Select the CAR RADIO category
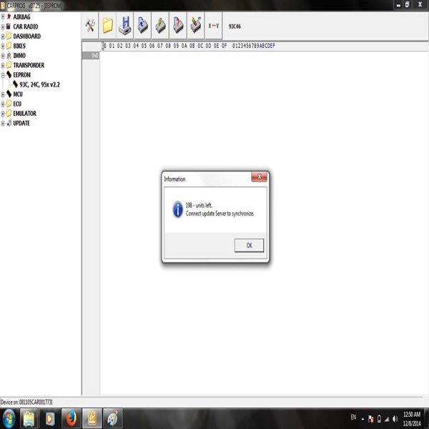 pos(26,27)
